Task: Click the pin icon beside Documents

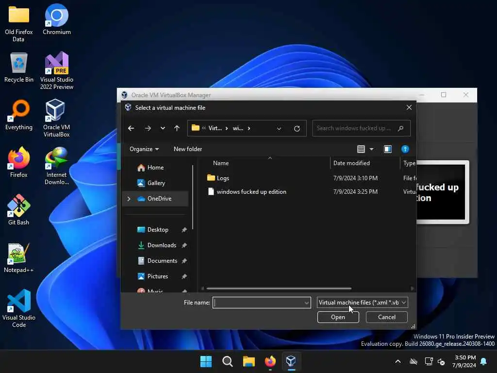Action: pos(184,261)
